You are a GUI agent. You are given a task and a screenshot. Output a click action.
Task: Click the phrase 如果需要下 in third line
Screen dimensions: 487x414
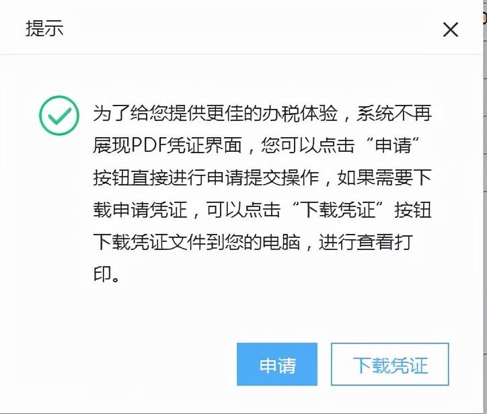[385, 177]
